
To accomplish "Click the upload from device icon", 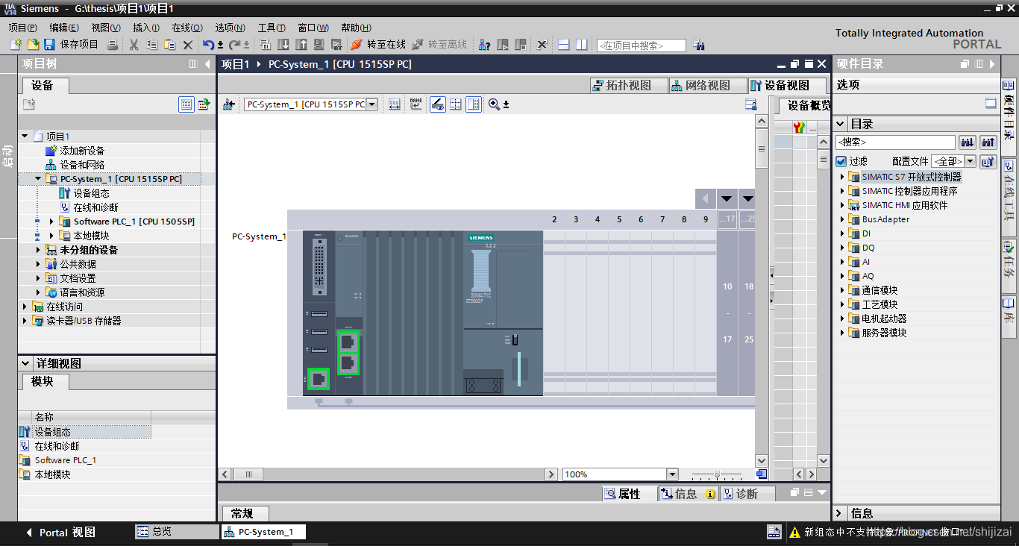I will [301, 45].
